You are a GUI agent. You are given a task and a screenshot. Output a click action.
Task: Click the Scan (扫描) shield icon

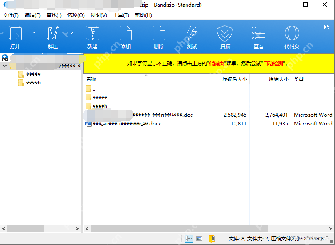(225, 33)
